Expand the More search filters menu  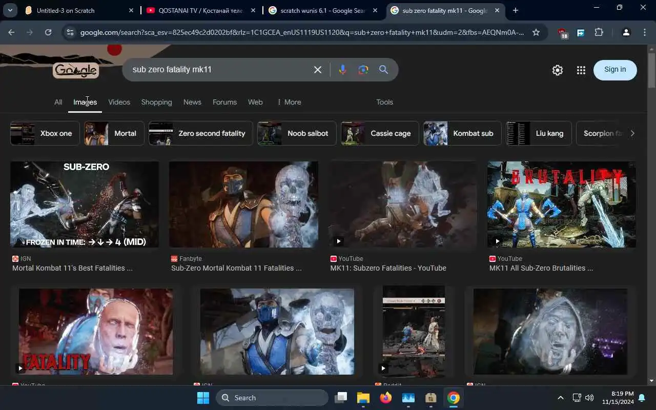pos(289,102)
